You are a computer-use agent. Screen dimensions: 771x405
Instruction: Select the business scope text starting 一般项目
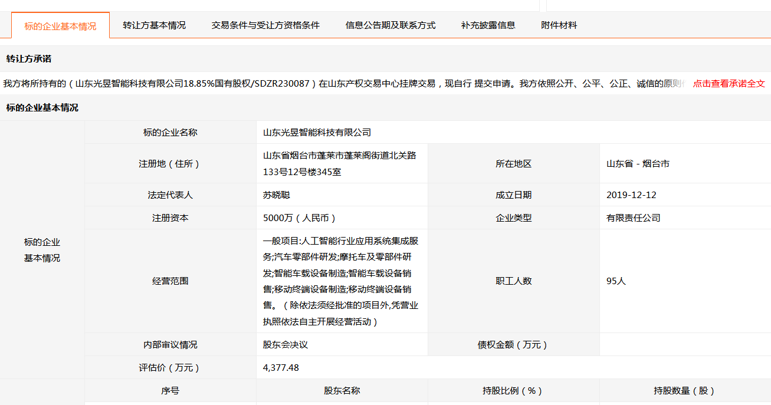tap(341, 281)
